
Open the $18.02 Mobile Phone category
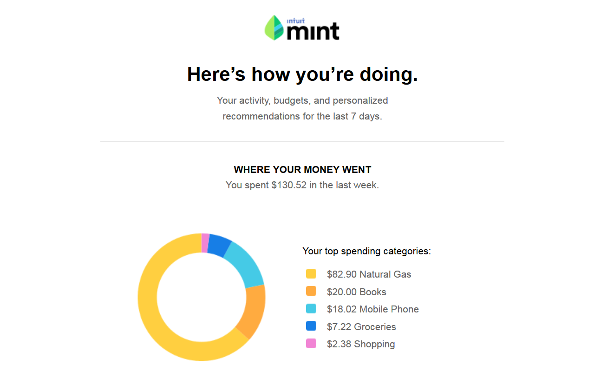372,309
